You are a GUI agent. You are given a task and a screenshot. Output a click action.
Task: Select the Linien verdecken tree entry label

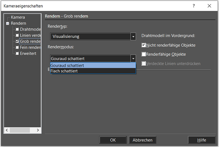pos(30,35)
